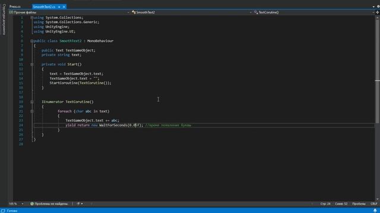Viewport: 380px width, 213px height.
Task: Click the TextCorutine method icon in navigation bar
Action: 256,12
